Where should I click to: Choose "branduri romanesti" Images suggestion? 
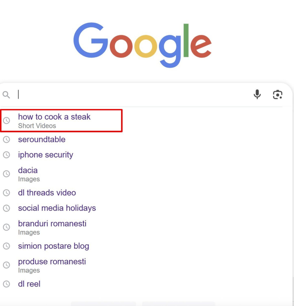tap(52, 224)
